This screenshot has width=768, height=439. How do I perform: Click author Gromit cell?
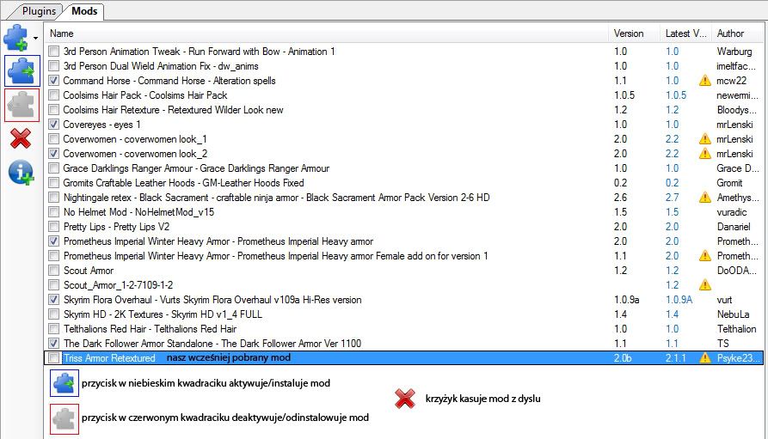(x=730, y=183)
